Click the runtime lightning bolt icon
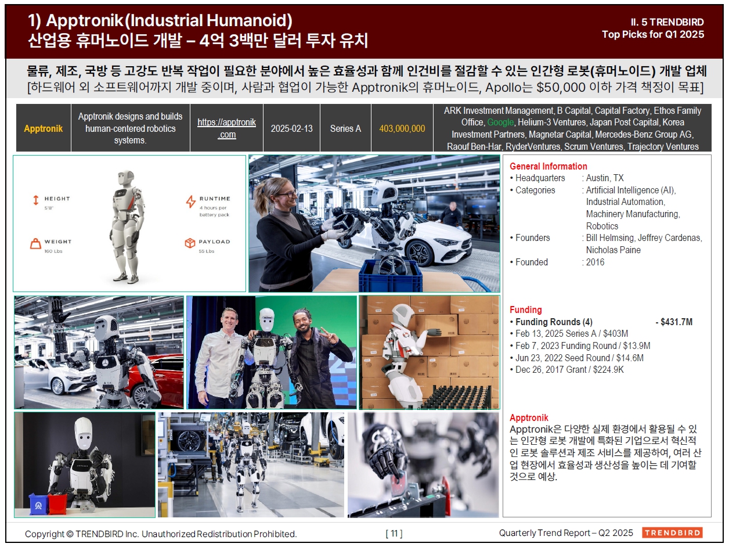The image size is (729, 547). click(x=190, y=201)
